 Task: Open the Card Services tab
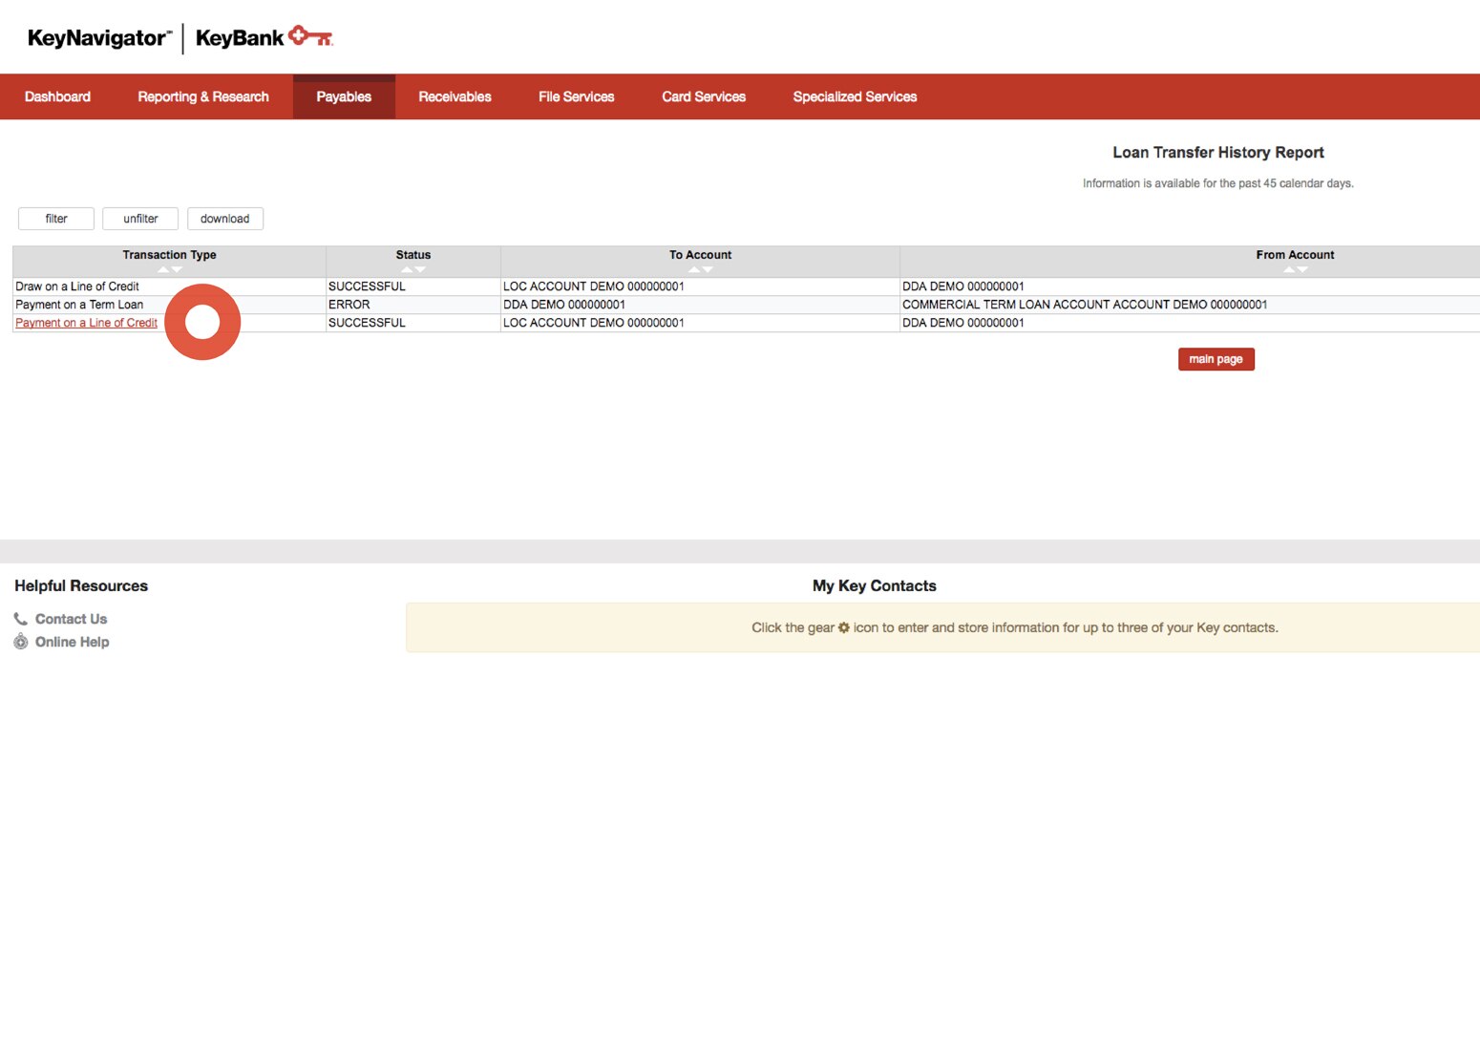(704, 96)
